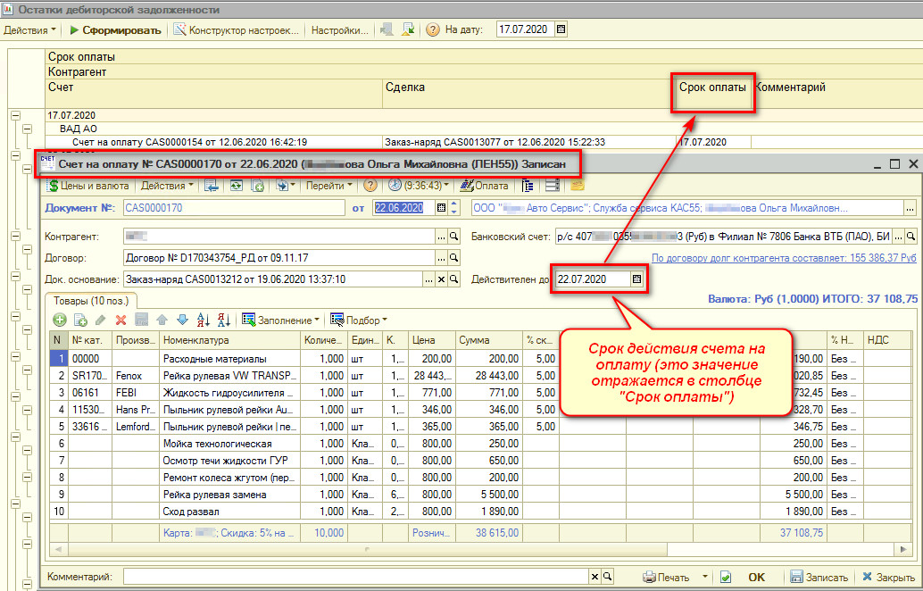Click the Конструктор настроек toolbar button
Image resolution: width=923 pixels, height=591 pixels.
pyautogui.click(x=236, y=30)
